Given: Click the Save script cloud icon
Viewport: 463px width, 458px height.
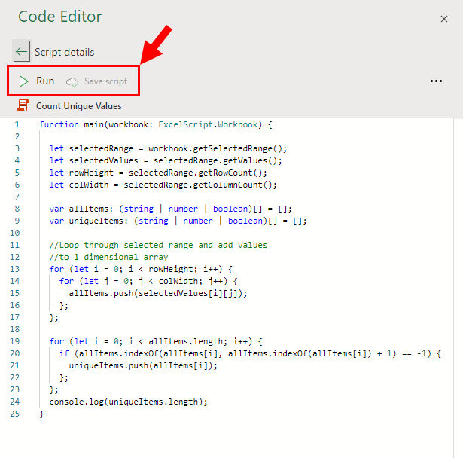Looking at the screenshot, I should click(x=72, y=82).
